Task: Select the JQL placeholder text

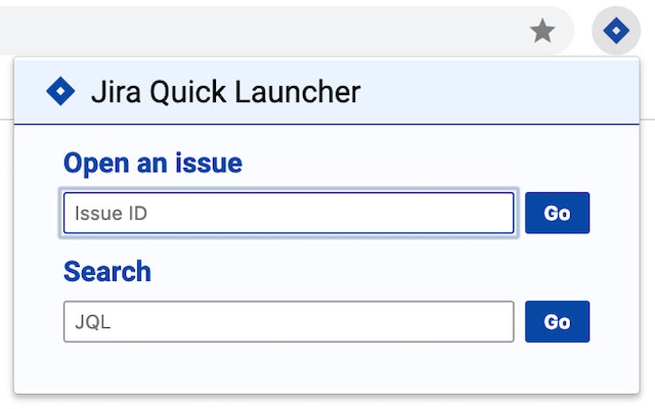Action: [x=93, y=322]
